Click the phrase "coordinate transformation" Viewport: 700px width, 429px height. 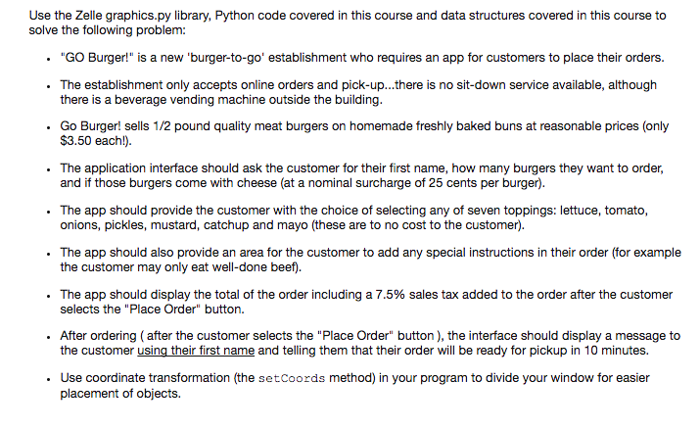tap(158, 378)
